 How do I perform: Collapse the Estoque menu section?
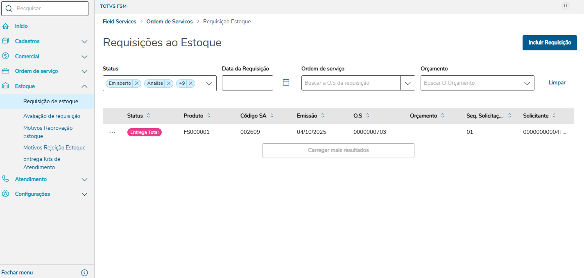pos(84,86)
